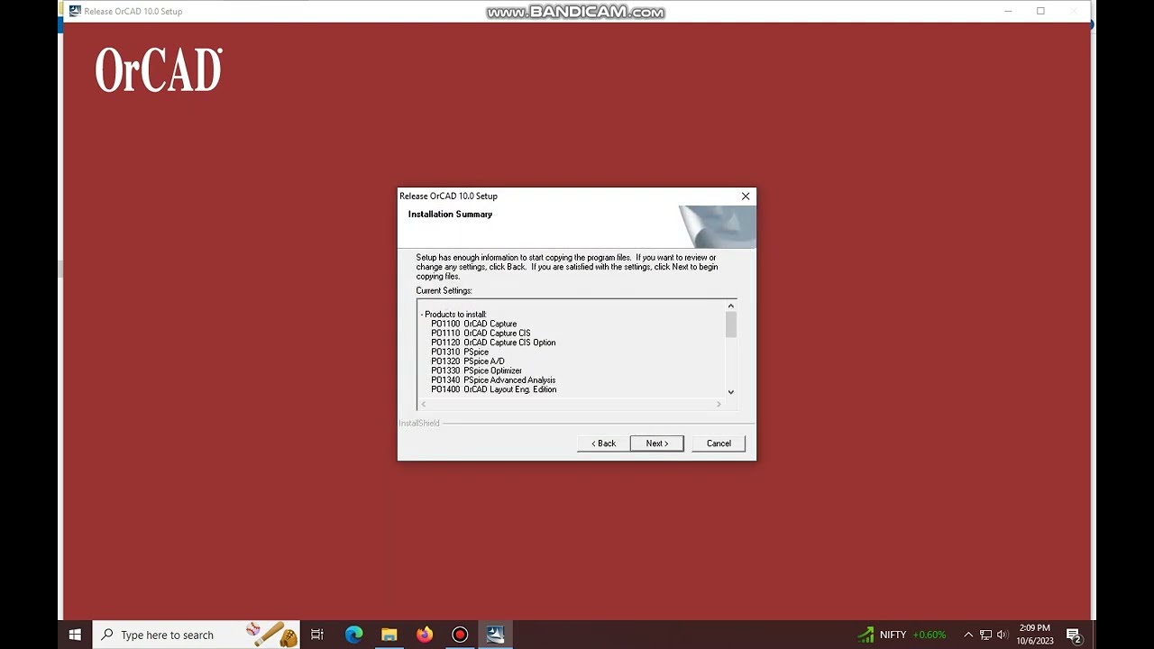Open network settings tray icon

coord(985,635)
